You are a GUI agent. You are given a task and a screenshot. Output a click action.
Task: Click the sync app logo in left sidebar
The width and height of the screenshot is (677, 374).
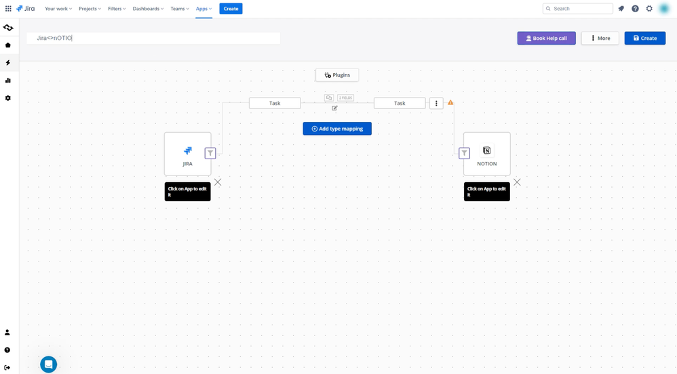(x=7, y=28)
